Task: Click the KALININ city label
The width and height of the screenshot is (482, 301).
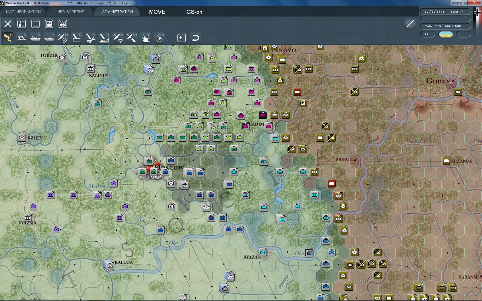Action: (98, 75)
